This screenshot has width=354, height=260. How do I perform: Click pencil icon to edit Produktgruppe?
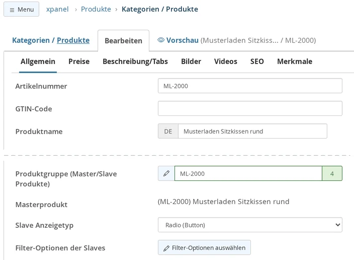[166, 173]
